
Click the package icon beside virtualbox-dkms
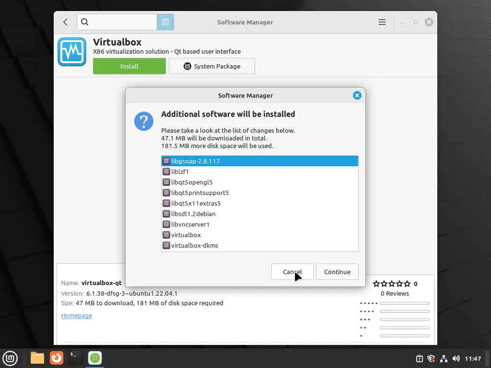(x=166, y=246)
